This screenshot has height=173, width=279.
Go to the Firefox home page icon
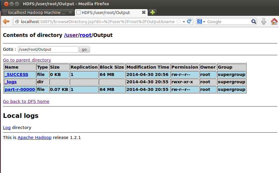274,21
